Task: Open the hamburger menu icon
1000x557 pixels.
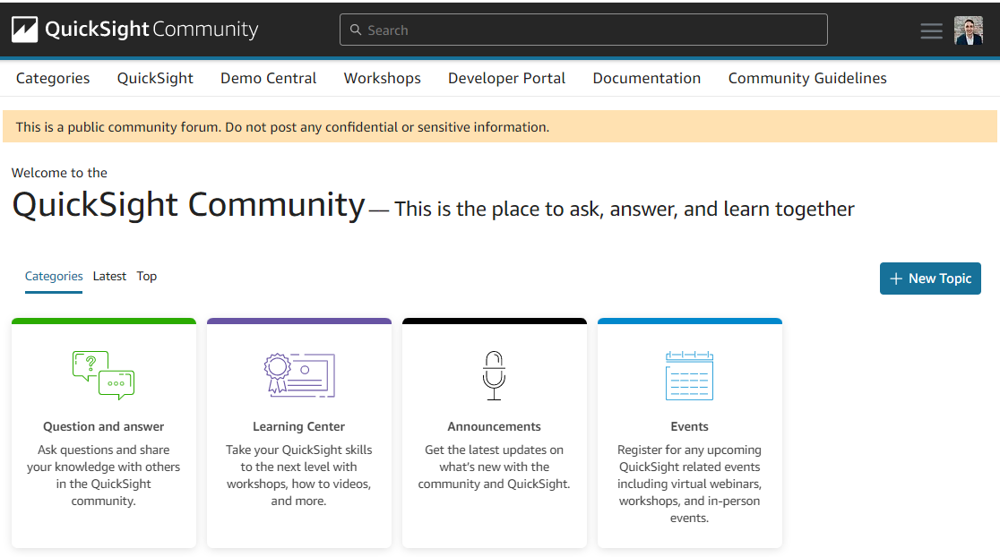Action: coord(931,30)
